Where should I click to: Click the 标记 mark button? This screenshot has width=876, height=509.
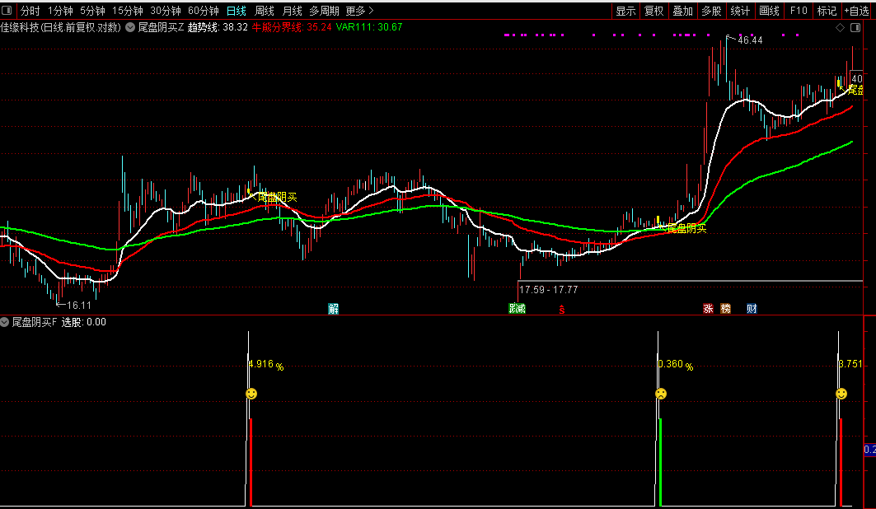(x=827, y=11)
